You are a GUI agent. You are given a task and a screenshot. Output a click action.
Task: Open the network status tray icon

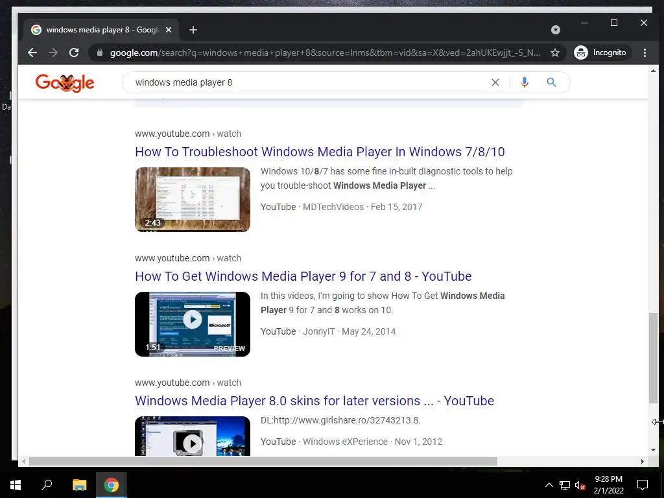(565, 485)
